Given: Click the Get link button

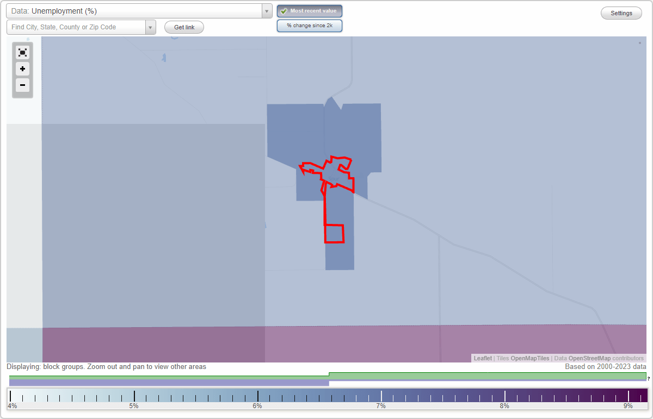Looking at the screenshot, I should [x=184, y=27].
